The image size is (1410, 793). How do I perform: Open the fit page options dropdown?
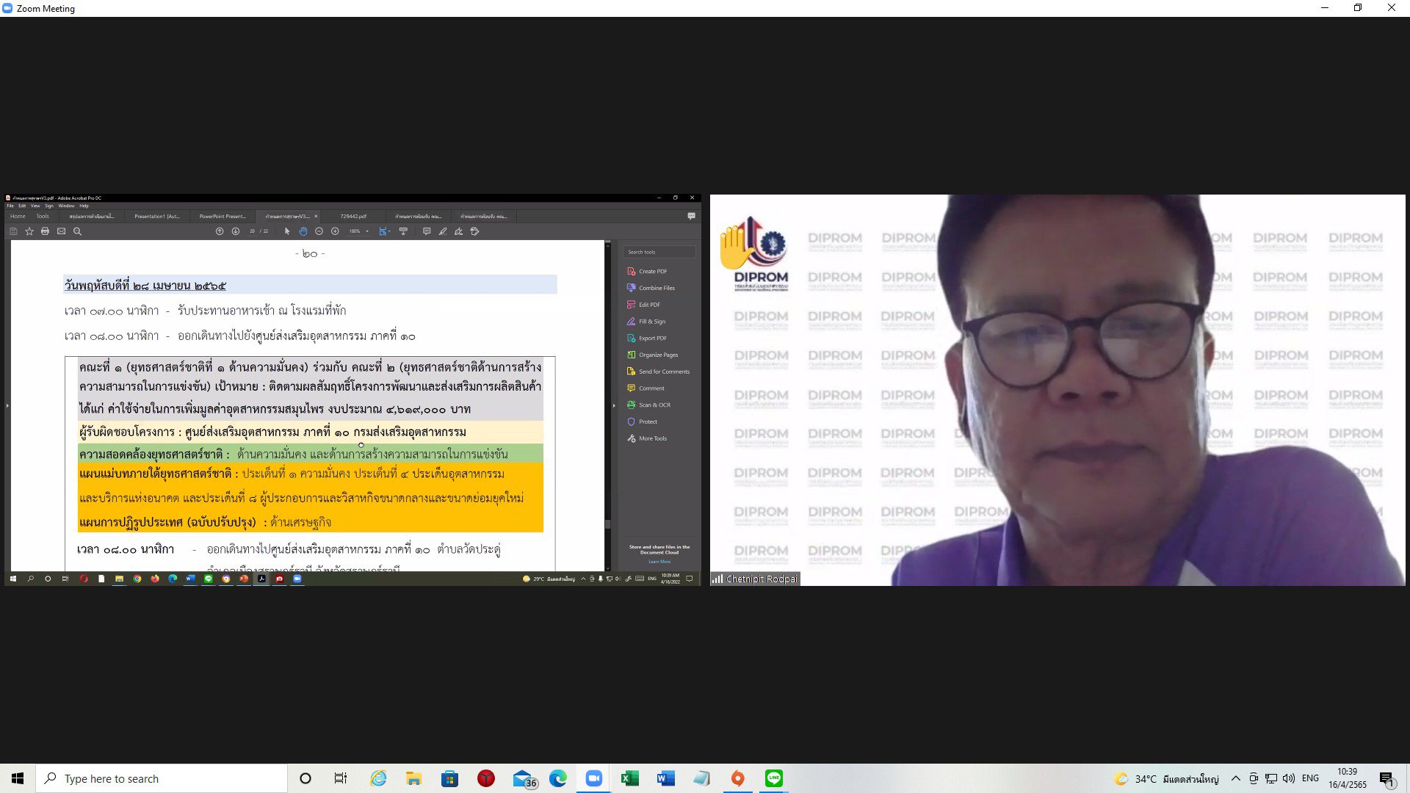384,231
